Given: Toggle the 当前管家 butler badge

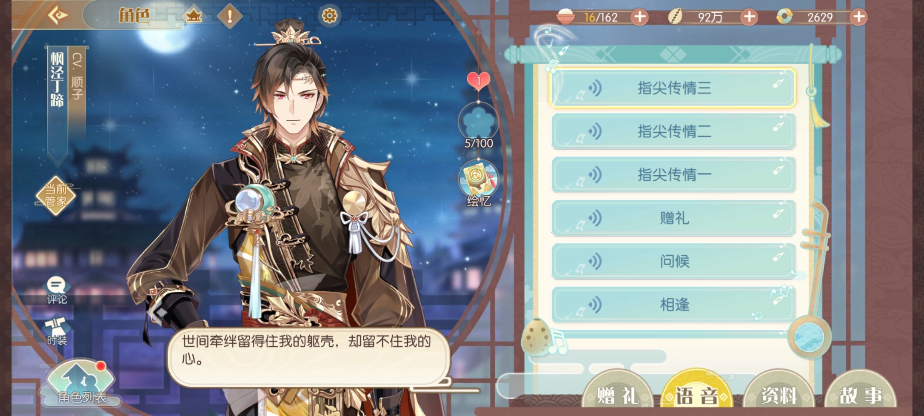Looking at the screenshot, I should [56, 195].
